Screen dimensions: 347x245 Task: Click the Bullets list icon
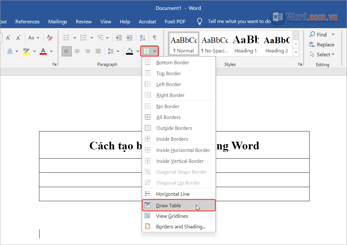(67, 38)
